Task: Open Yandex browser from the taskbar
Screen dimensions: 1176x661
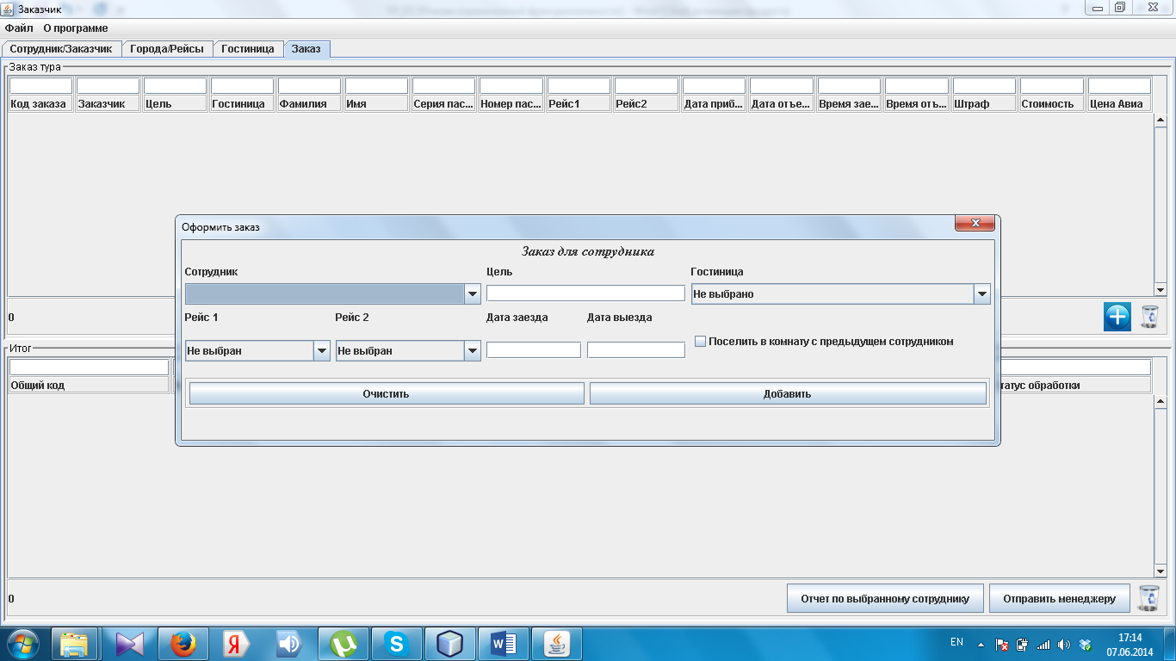Action: [x=236, y=643]
